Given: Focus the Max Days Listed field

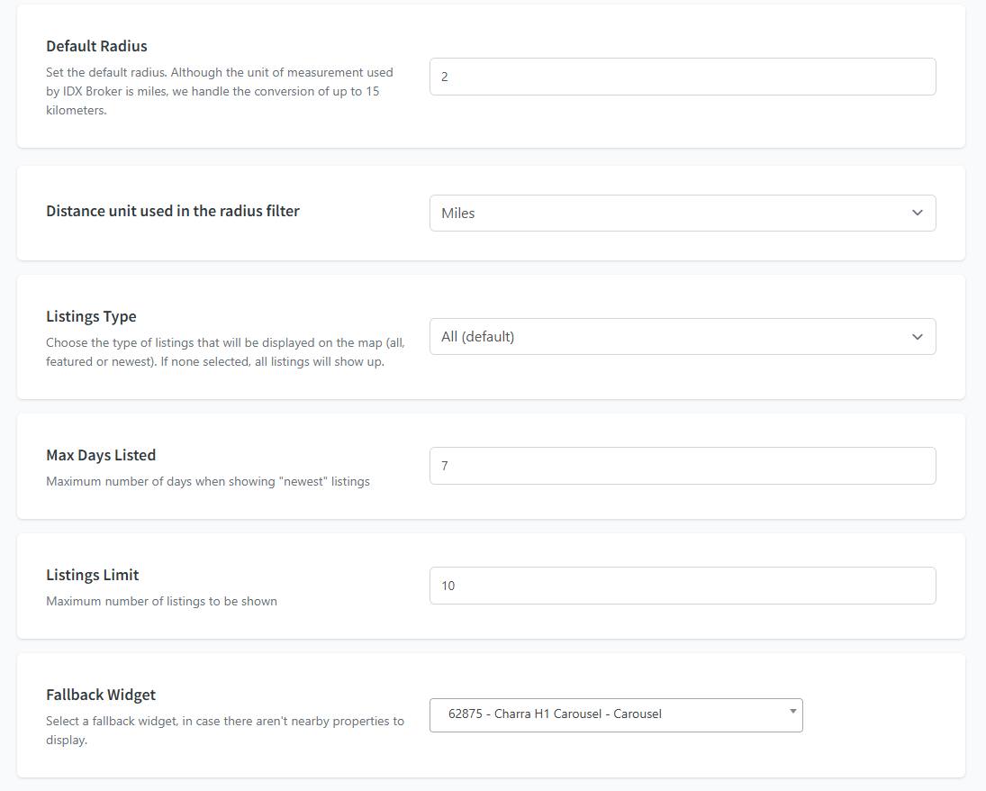Looking at the screenshot, I should coord(682,466).
